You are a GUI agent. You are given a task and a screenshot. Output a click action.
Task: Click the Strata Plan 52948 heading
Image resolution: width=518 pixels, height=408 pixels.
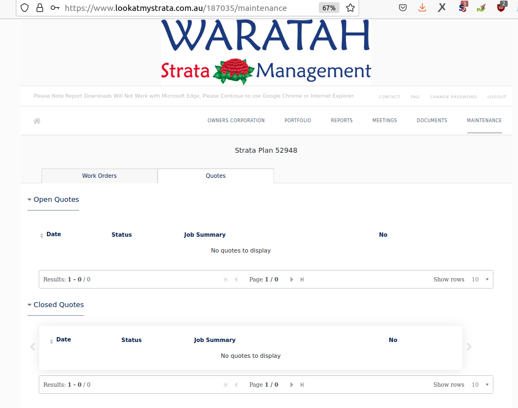tap(266, 151)
